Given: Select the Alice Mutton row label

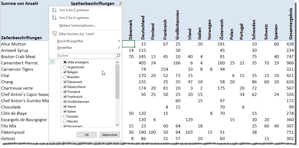Looking at the screenshot, I should click(x=14, y=44).
